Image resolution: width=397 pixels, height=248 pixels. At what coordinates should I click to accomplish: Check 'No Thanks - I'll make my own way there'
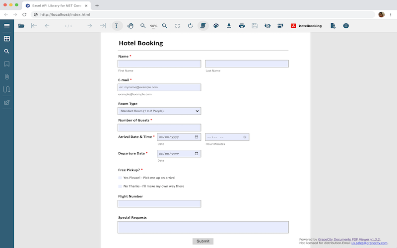click(120, 186)
